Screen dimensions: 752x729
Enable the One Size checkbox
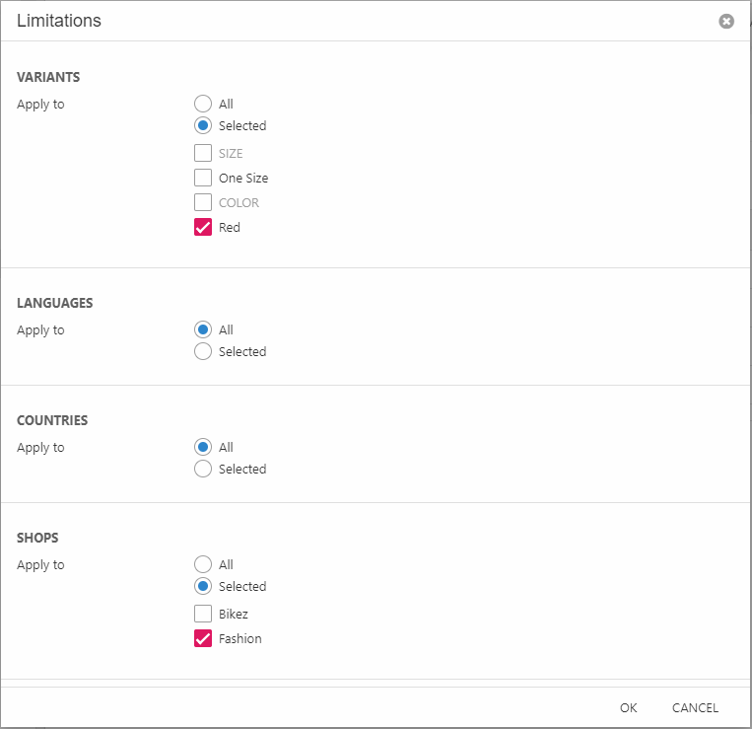click(203, 178)
